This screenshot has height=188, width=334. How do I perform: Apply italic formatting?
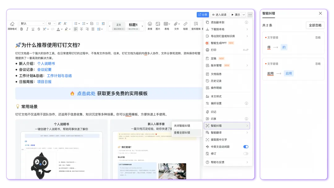click(27, 29)
